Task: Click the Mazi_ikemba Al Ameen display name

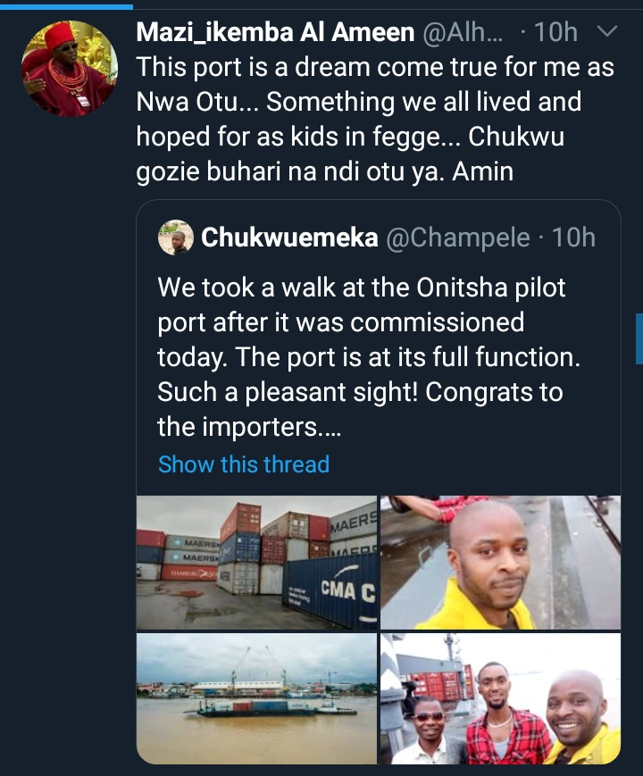Action: tap(275, 32)
